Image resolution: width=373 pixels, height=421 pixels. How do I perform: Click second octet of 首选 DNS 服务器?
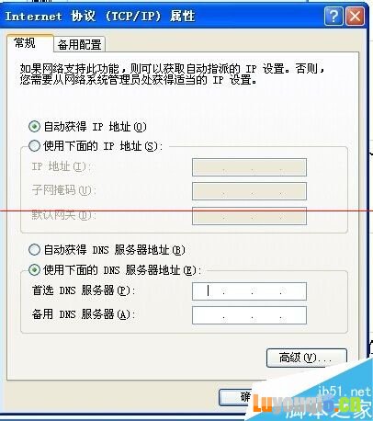238,291
